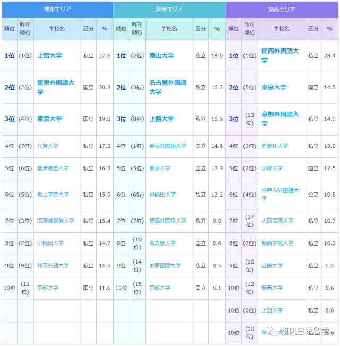Screen dimensions: 340x346
Task: Click the 13.0 percentage cell
Action: 329,146
